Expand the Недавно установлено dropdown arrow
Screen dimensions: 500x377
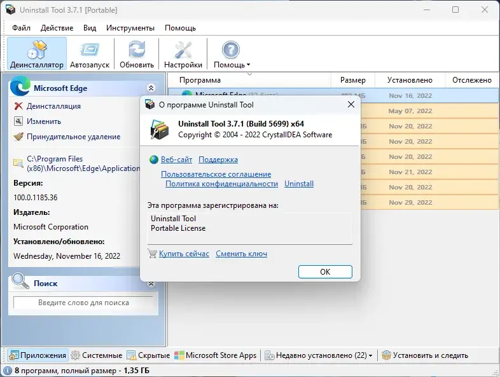click(x=370, y=355)
